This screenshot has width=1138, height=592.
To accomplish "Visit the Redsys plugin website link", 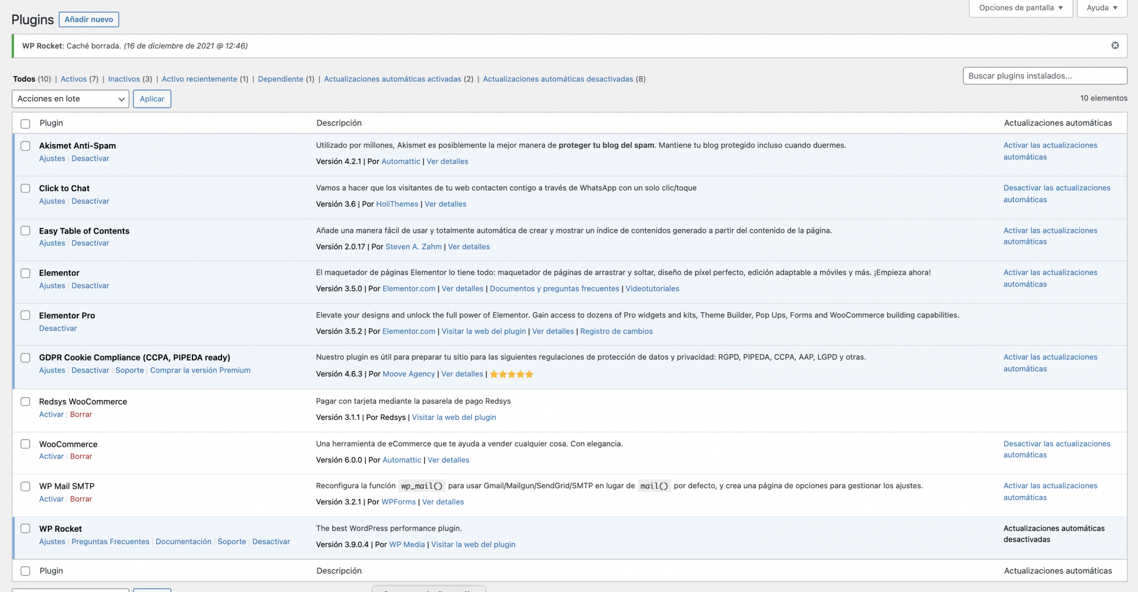I will 454,417.
